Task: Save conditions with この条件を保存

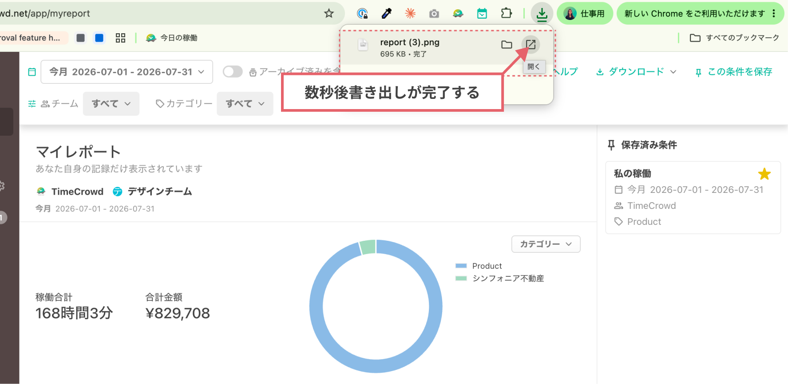Action: pos(733,72)
